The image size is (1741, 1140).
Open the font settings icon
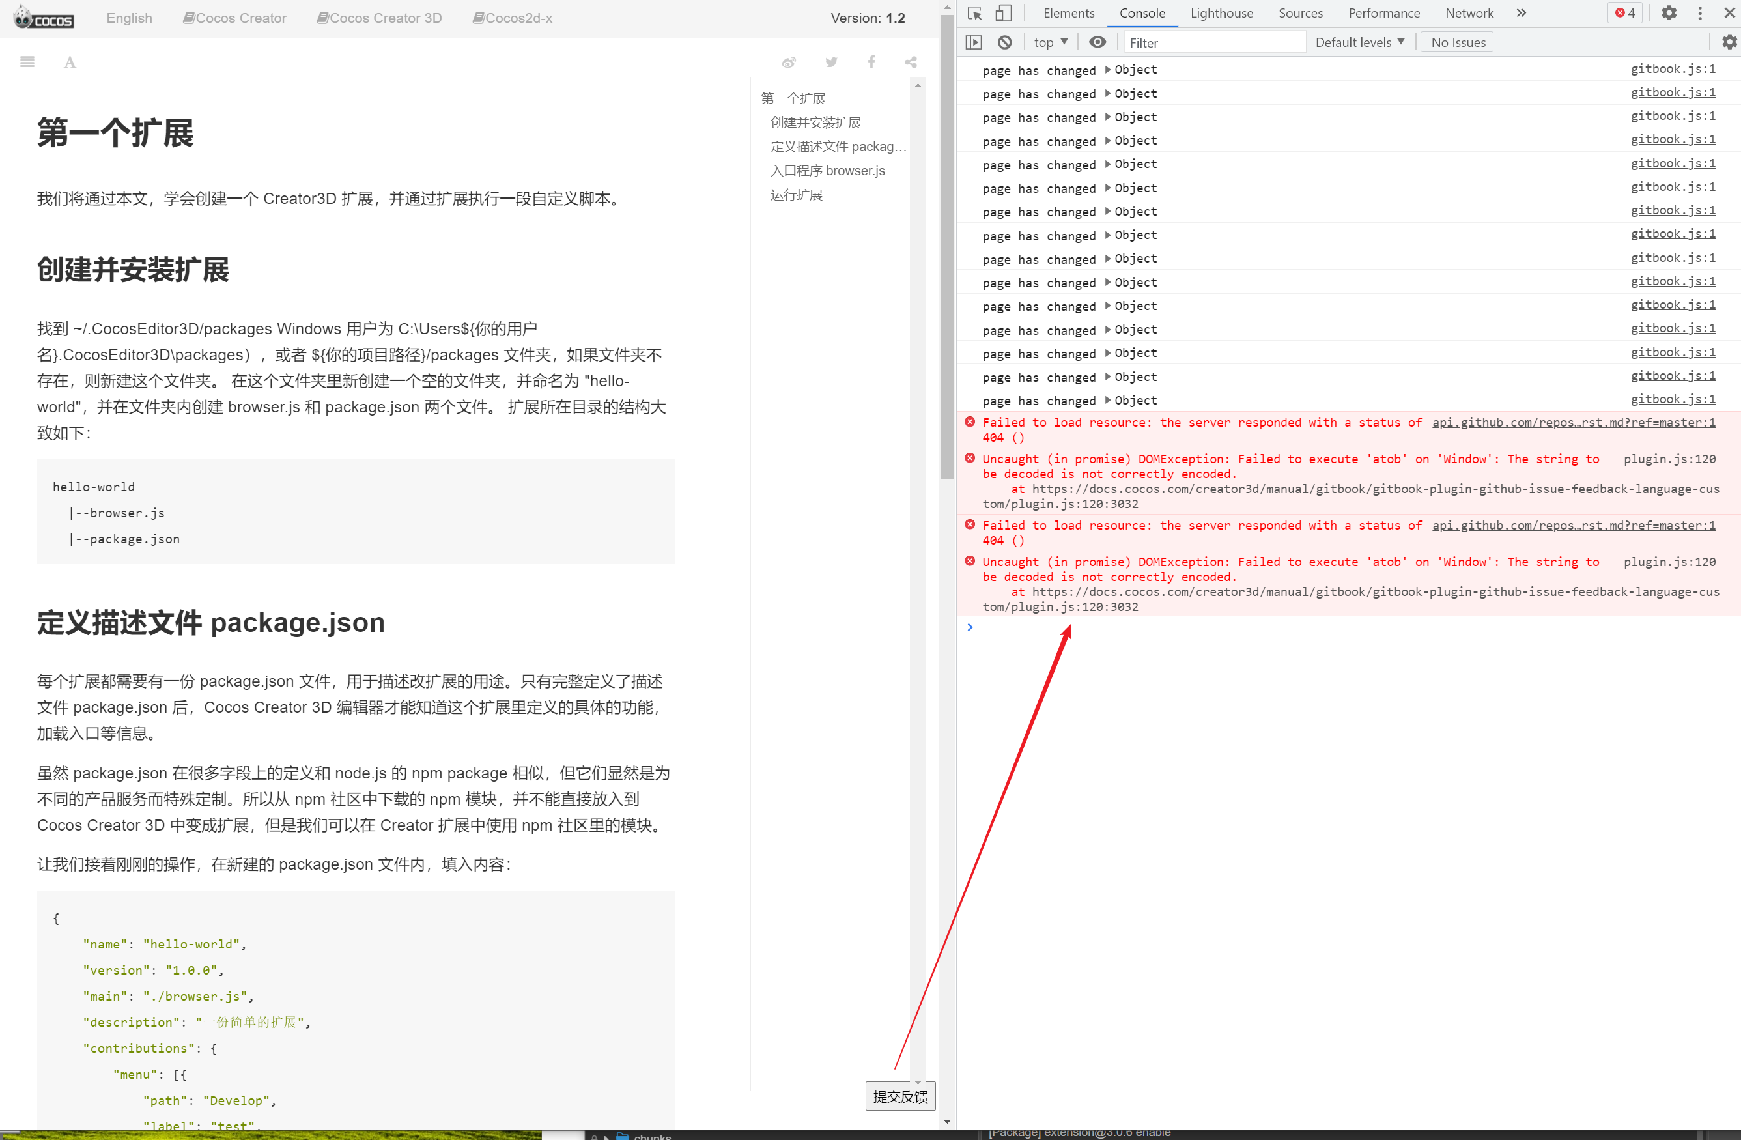click(70, 62)
